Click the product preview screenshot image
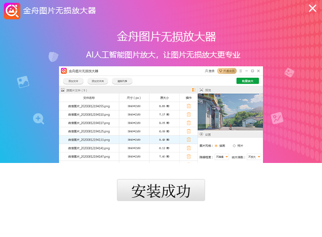The height and width of the screenshot is (237, 322). click(x=161, y=114)
